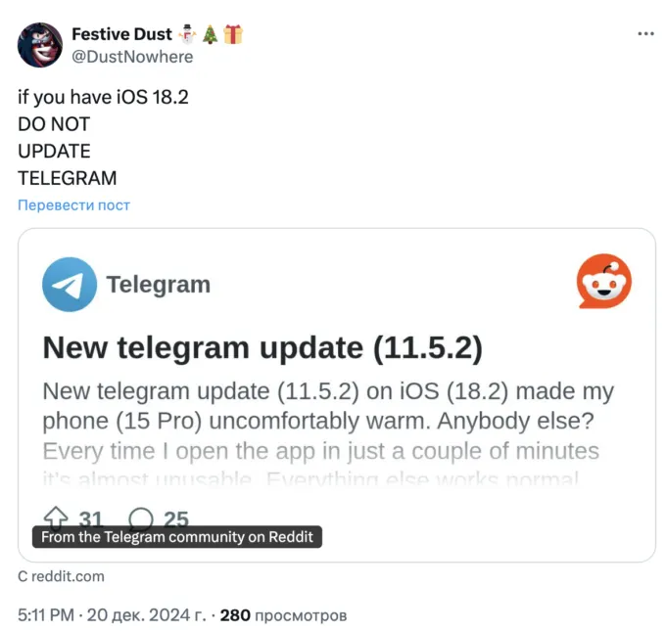Click the upvote arrow icon
The image size is (666, 631).
click(x=56, y=517)
